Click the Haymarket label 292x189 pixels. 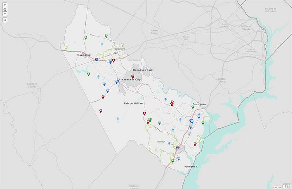(x=84, y=55)
